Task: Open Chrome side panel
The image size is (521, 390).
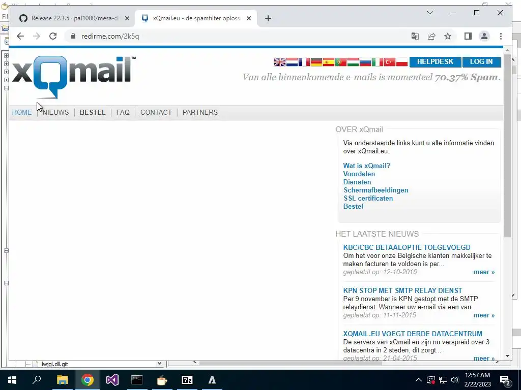Action: pos(468,36)
